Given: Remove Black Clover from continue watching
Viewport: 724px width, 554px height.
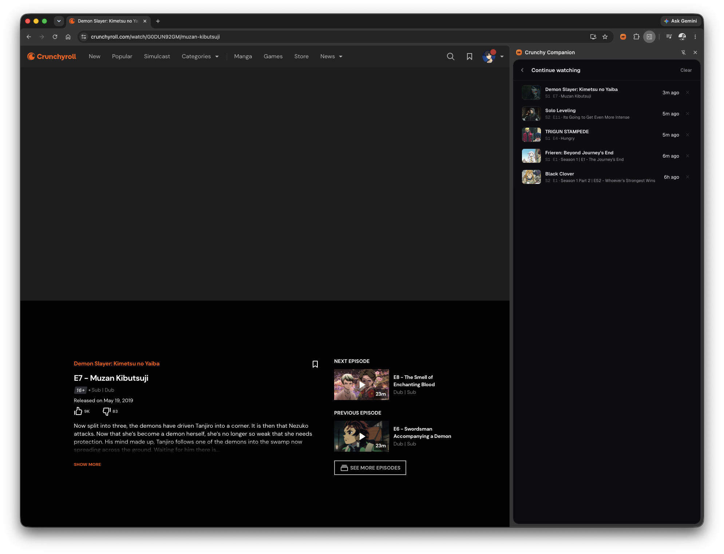Looking at the screenshot, I should click(688, 177).
